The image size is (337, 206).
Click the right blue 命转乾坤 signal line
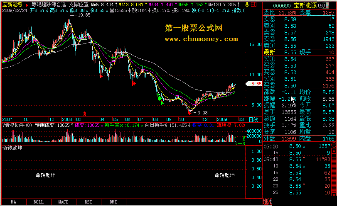click(215, 174)
